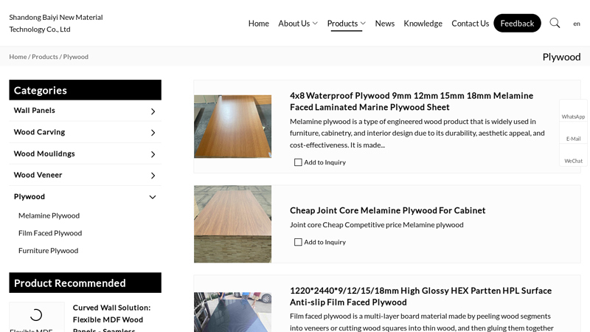Expand Wood Mouldings category chevron

153,154
